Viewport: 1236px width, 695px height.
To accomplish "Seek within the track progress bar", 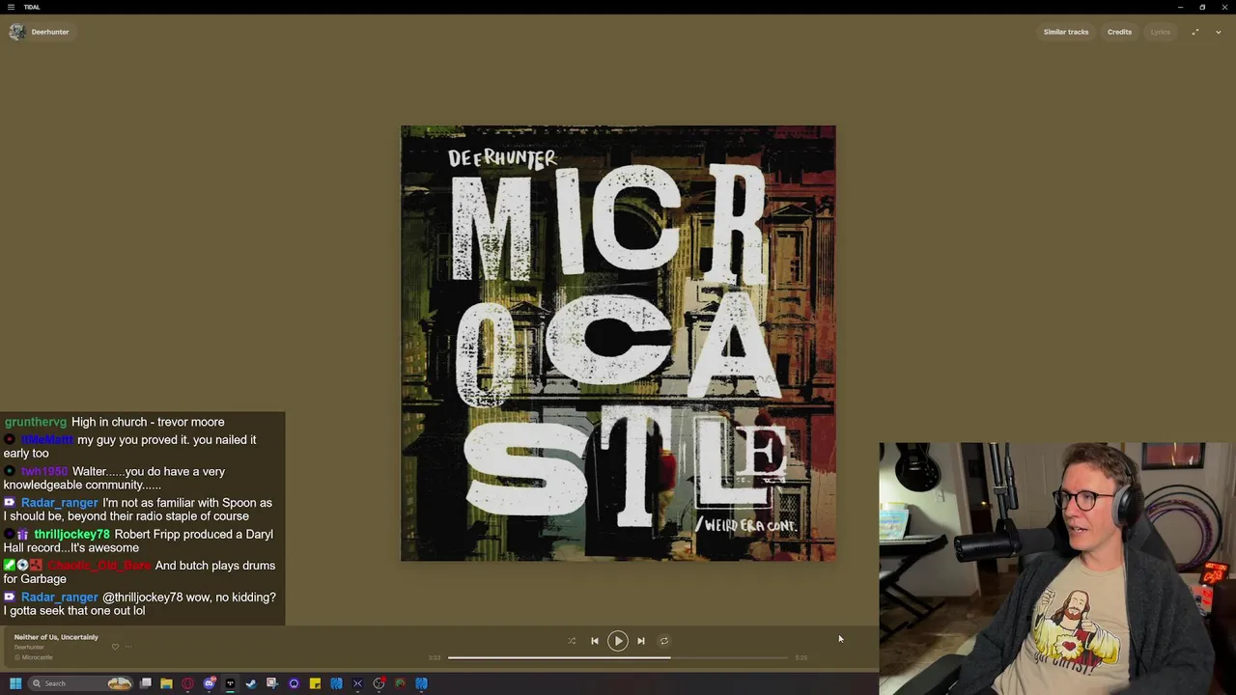I will pyautogui.click(x=618, y=657).
